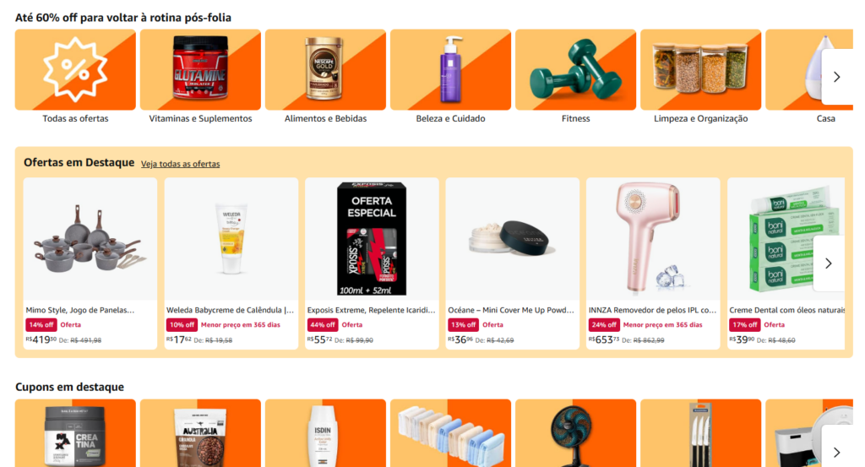The height and width of the screenshot is (467, 865).
Task: Click the Veja todas as ofertas link
Action: pos(181,164)
